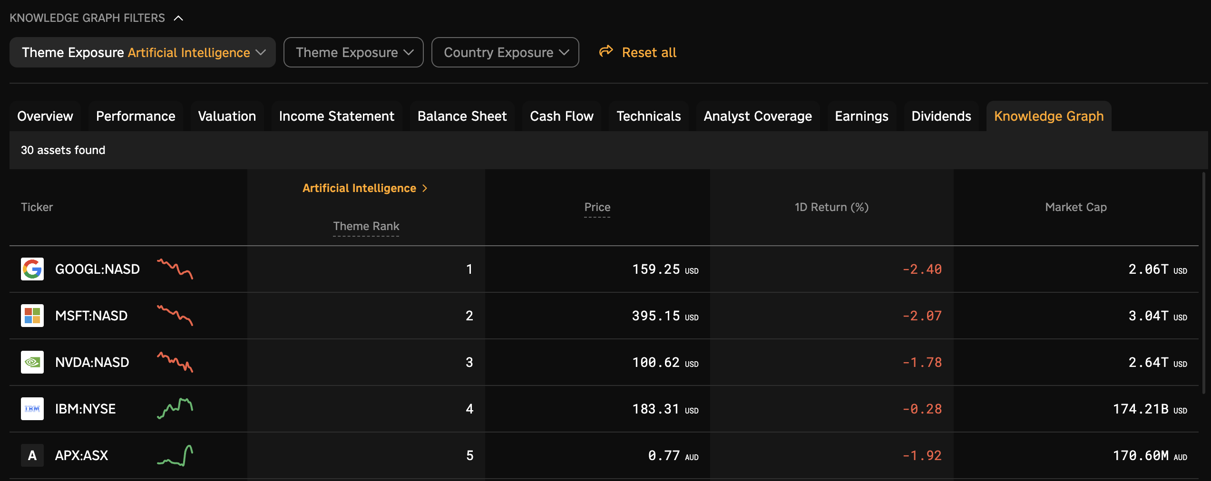Open the GOOGL:NASD ticker
1211x481 pixels.
pos(98,269)
